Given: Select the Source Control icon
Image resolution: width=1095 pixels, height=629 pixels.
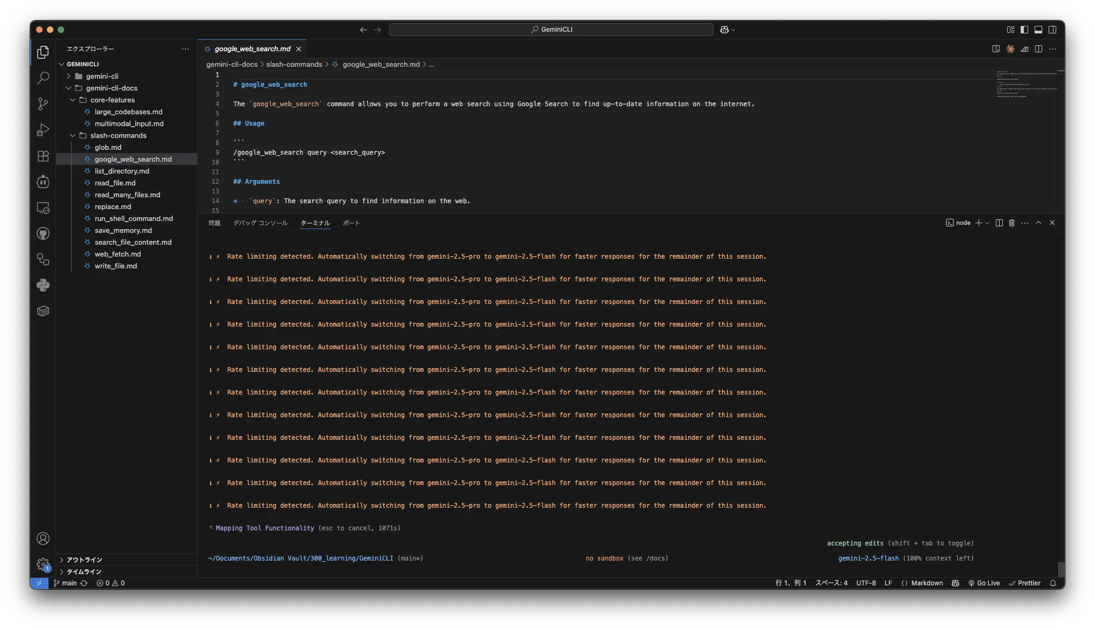Looking at the screenshot, I should (43, 103).
